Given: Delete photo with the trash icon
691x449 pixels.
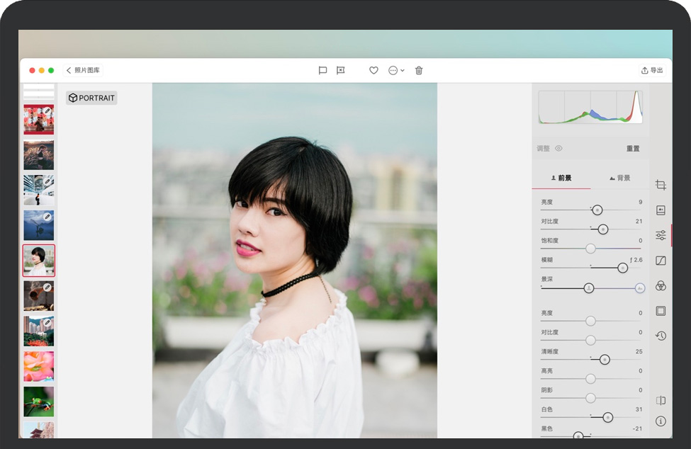Looking at the screenshot, I should tap(419, 70).
